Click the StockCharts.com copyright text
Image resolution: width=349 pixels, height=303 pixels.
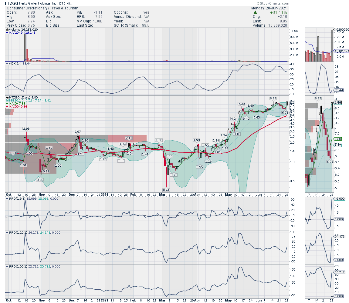273,3
